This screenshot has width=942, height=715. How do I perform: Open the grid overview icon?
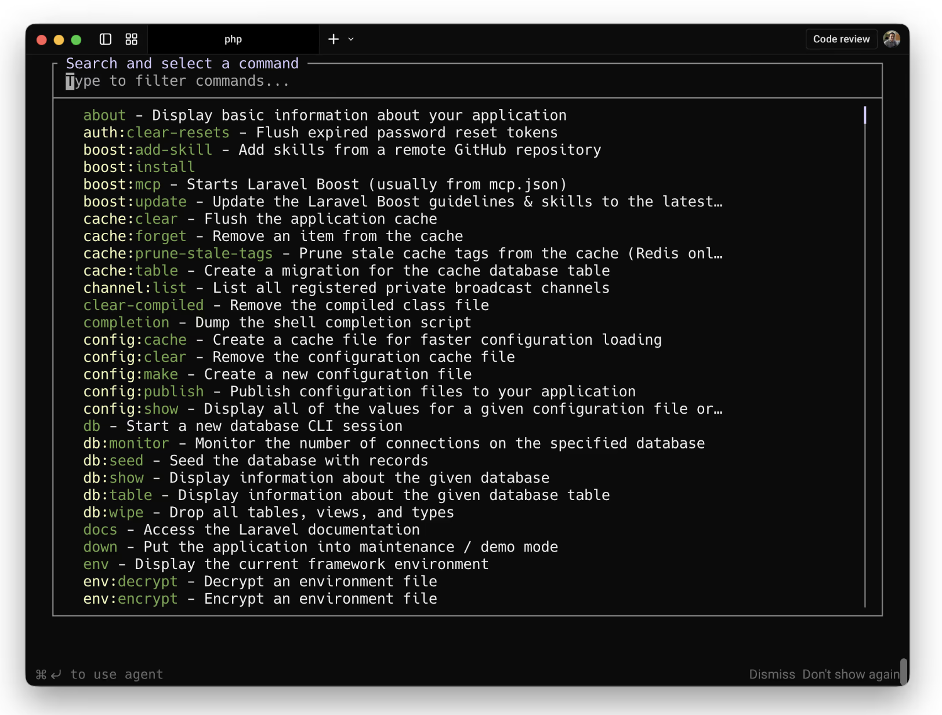pos(132,39)
